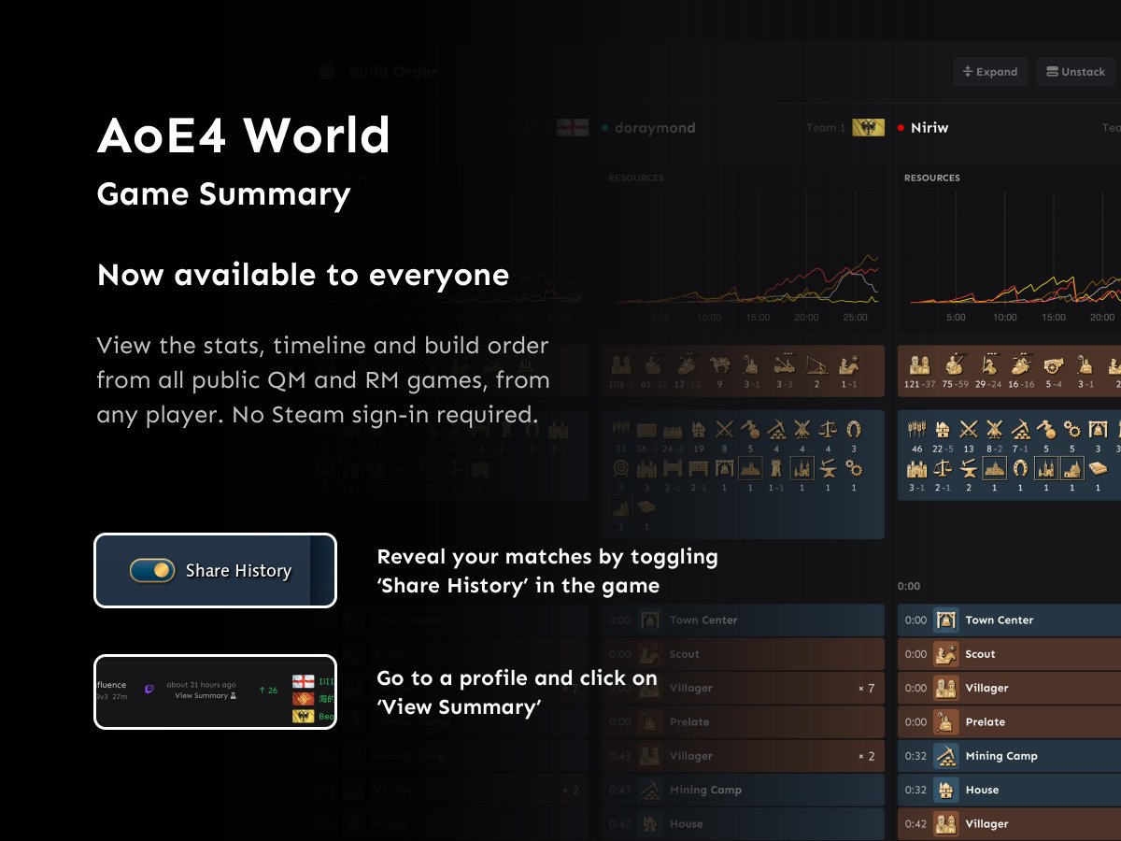1121x841 pixels.
Task: Click Niriw's crossed swords icon showing 13
Action: click(x=969, y=430)
